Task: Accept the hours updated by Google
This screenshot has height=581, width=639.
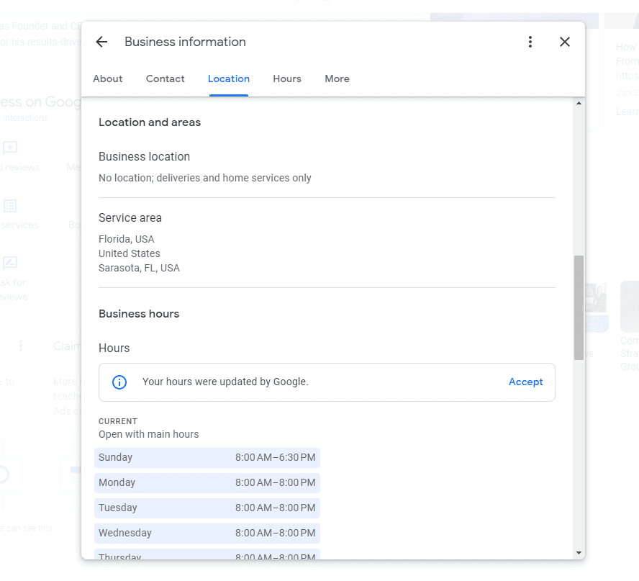Action: point(525,382)
